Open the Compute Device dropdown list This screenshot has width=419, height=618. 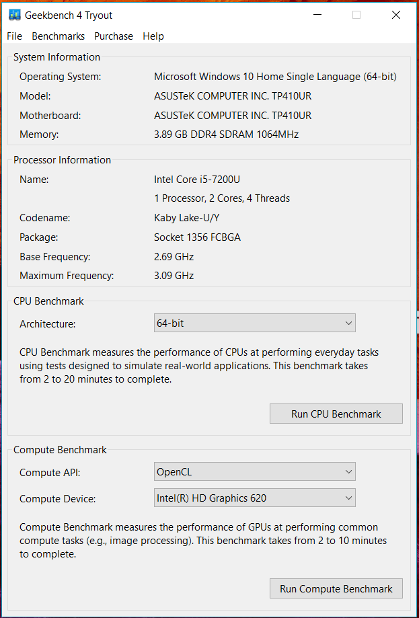[x=254, y=498]
